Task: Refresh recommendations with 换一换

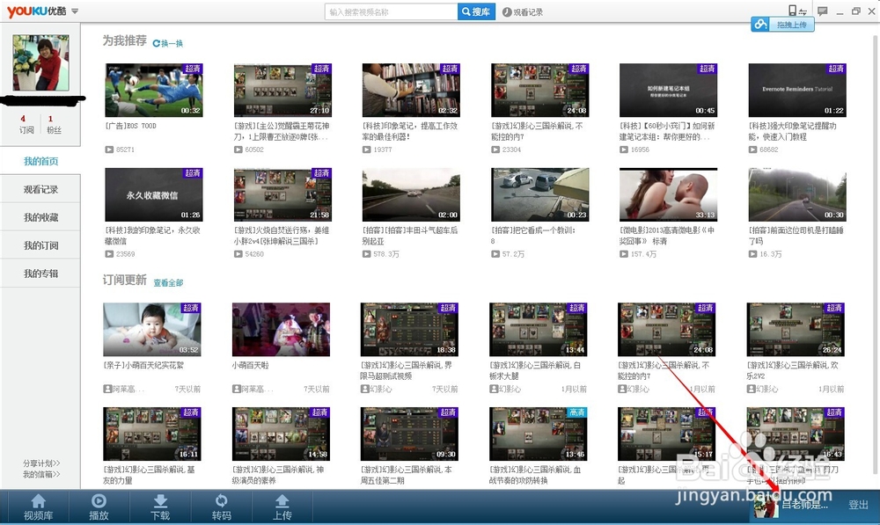Action: coord(168,43)
